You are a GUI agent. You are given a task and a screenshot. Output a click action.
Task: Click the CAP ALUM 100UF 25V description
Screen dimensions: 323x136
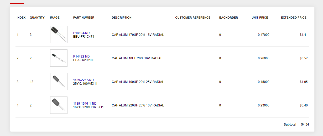pyautogui.click(x=138, y=82)
